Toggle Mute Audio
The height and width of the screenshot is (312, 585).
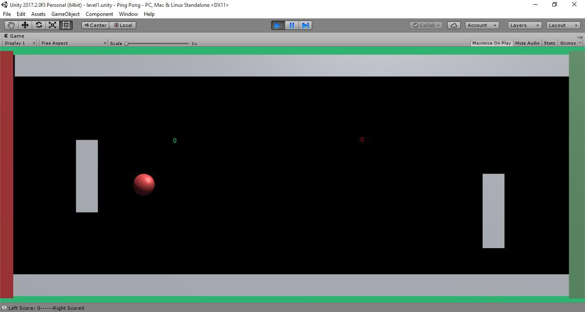pyautogui.click(x=527, y=43)
